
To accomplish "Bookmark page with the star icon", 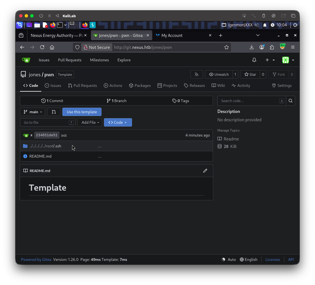I will coord(226,47).
